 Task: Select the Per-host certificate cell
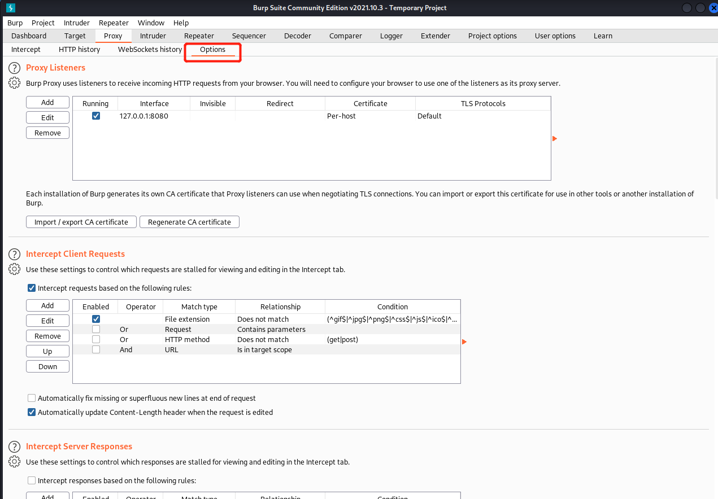[x=370, y=116]
